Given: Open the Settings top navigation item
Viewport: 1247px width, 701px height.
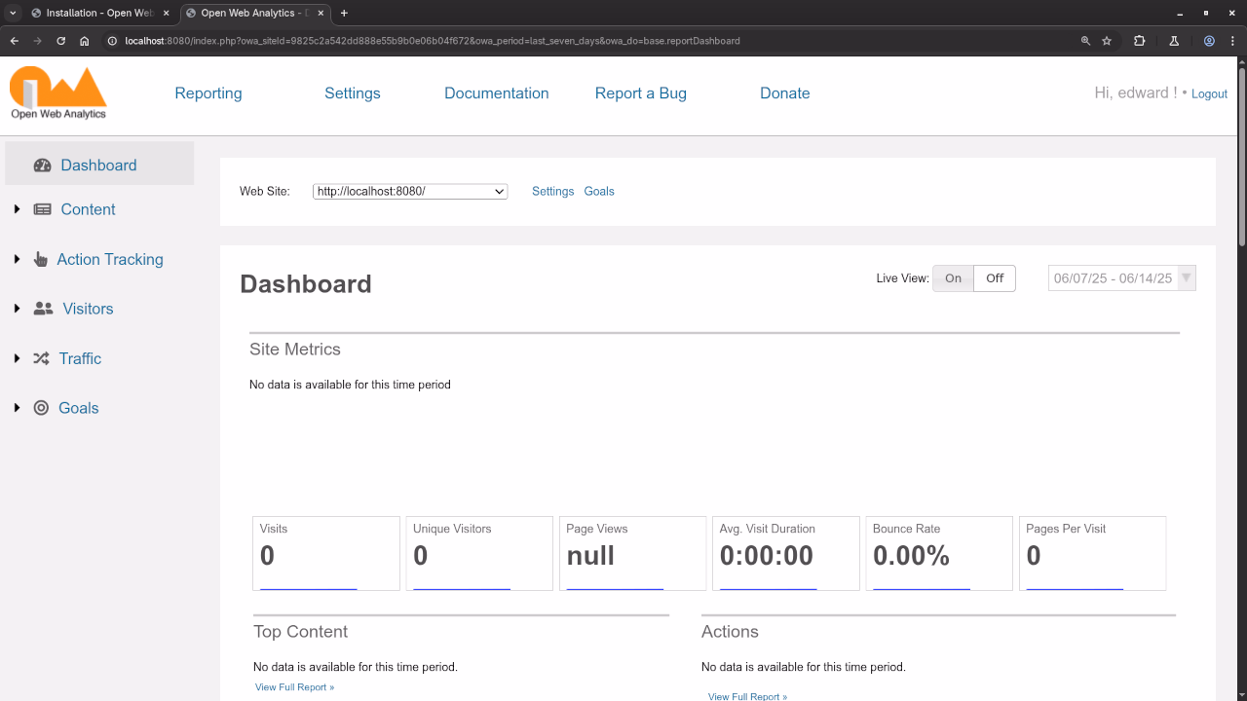Looking at the screenshot, I should [353, 93].
